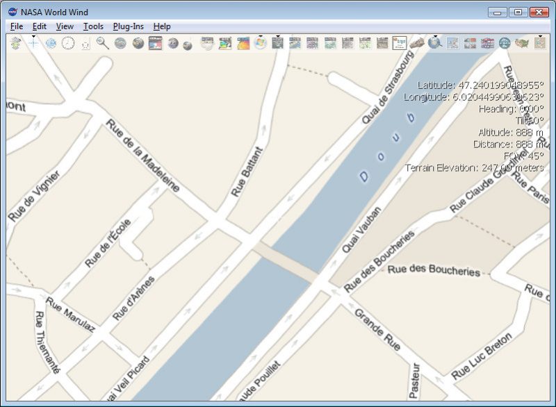Open the Tools menu
The image size is (556, 407).
(93, 26)
